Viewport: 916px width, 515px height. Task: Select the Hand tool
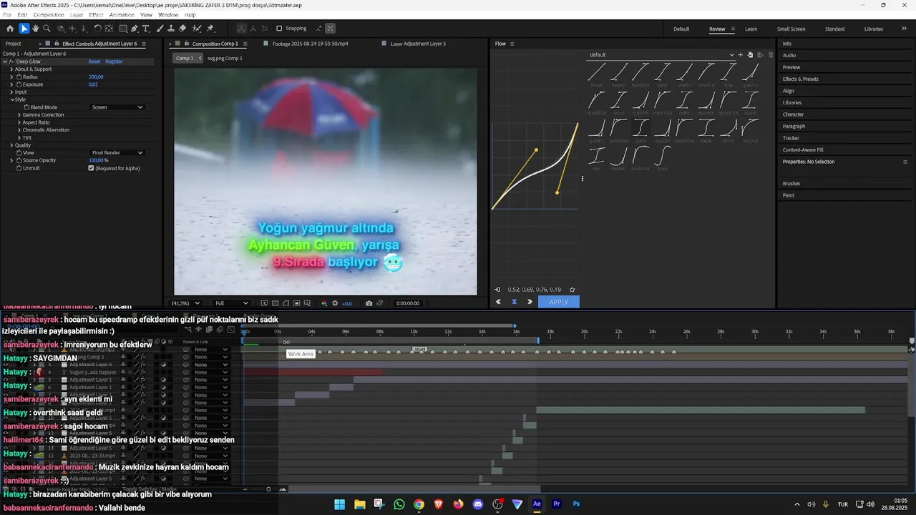35,29
